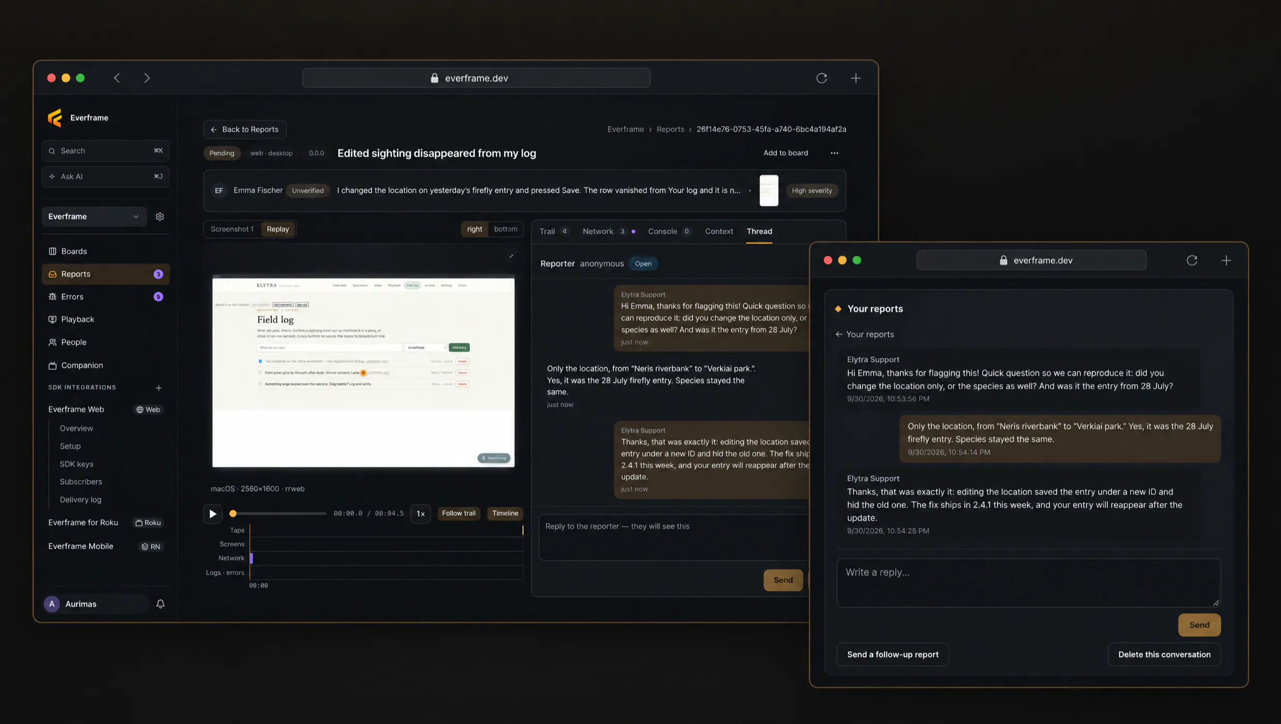This screenshot has height=724, width=1281.
Task: Open workspace settings gear icon
Action: tap(160, 216)
